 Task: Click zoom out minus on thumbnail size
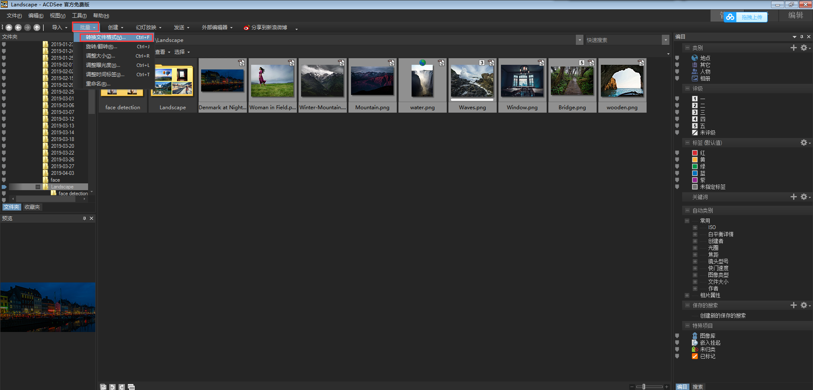[x=632, y=387]
